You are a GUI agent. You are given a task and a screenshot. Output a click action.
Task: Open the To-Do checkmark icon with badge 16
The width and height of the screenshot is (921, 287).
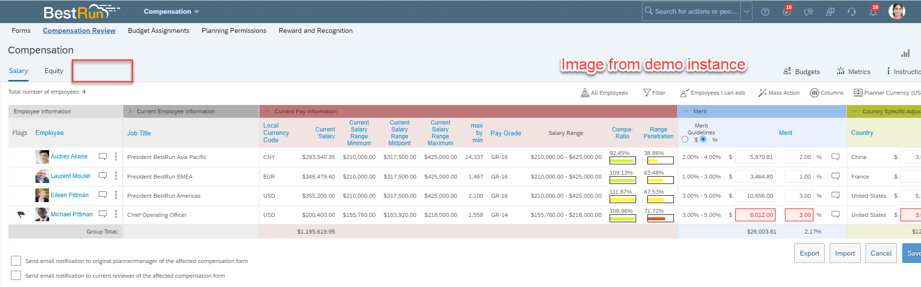[x=787, y=11]
